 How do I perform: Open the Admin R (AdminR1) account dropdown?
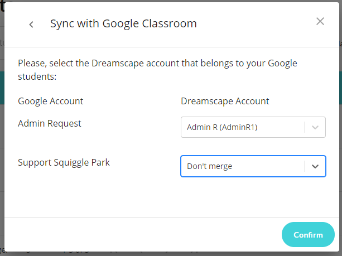[253, 127]
